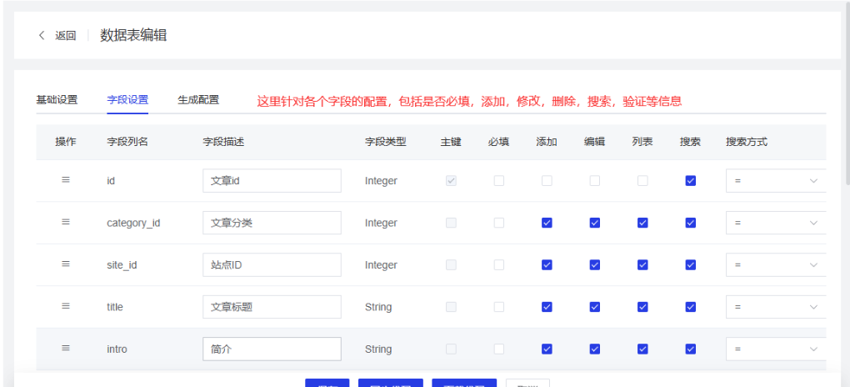
Task: Switch to the 生成配置 tab
Action: coord(198,100)
